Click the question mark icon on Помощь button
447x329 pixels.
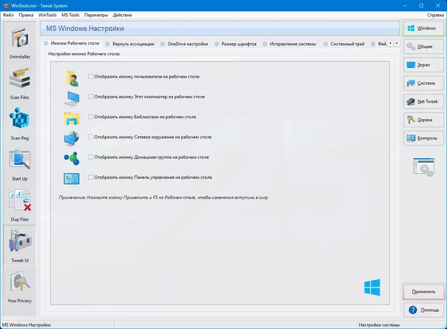[412, 309]
